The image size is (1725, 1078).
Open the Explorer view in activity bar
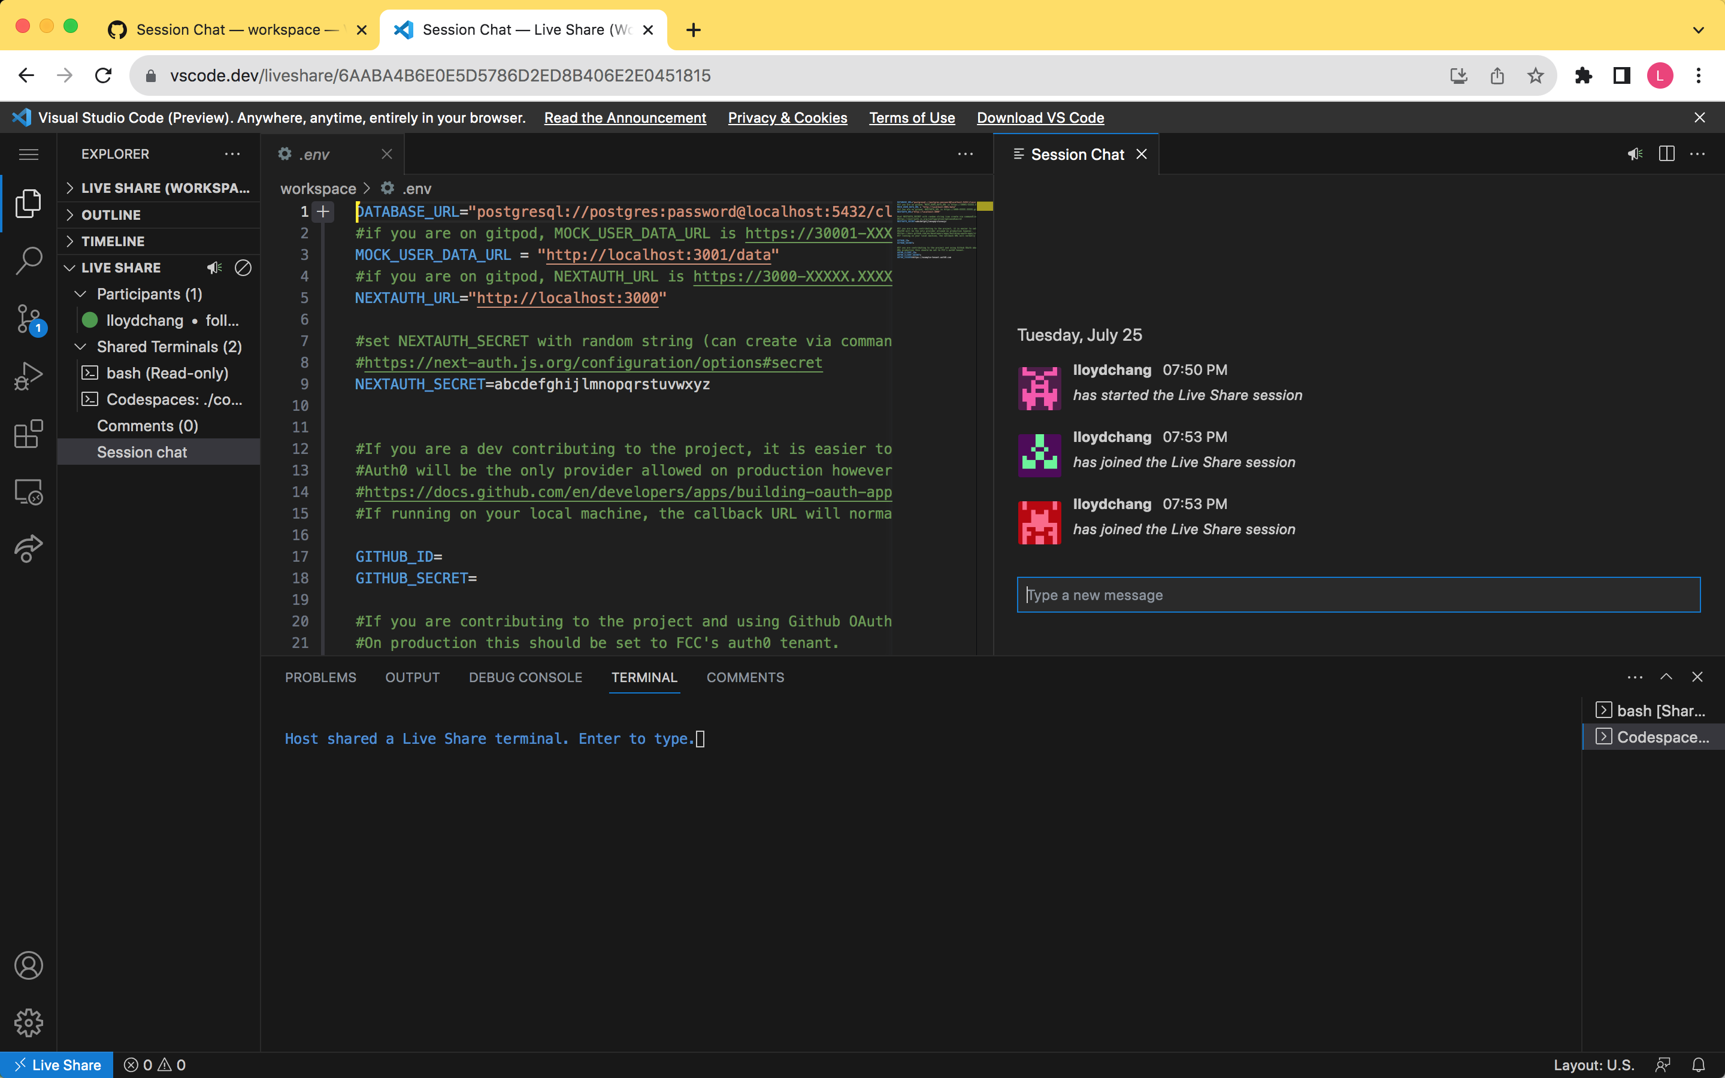click(29, 204)
